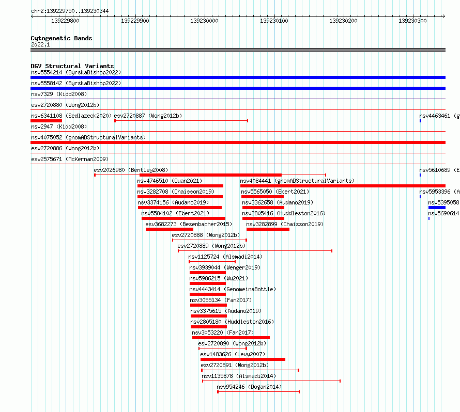Image resolution: width=460 pixels, height=412 pixels.
Task: Click the nsv5554214 (ByrskaBishop2022) label
Action: pos(76,72)
